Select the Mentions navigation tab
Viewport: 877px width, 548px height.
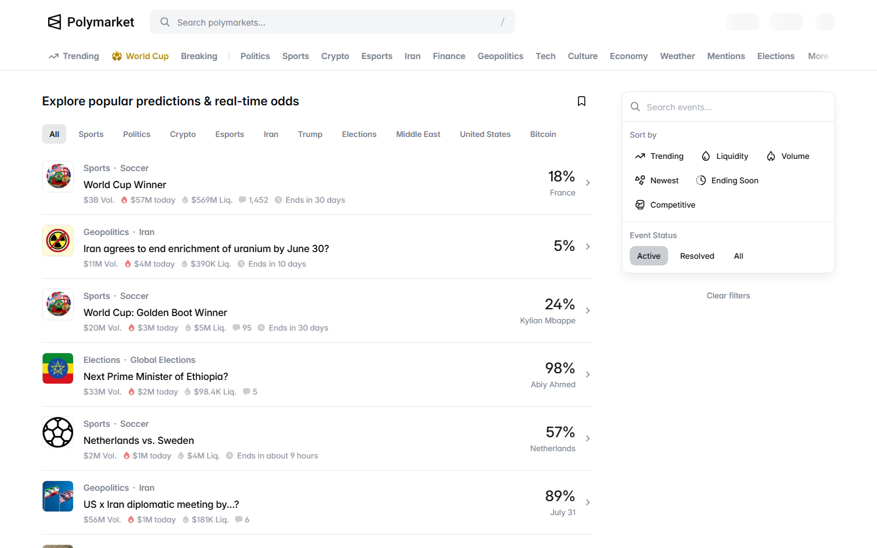click(x=726, y=56)
